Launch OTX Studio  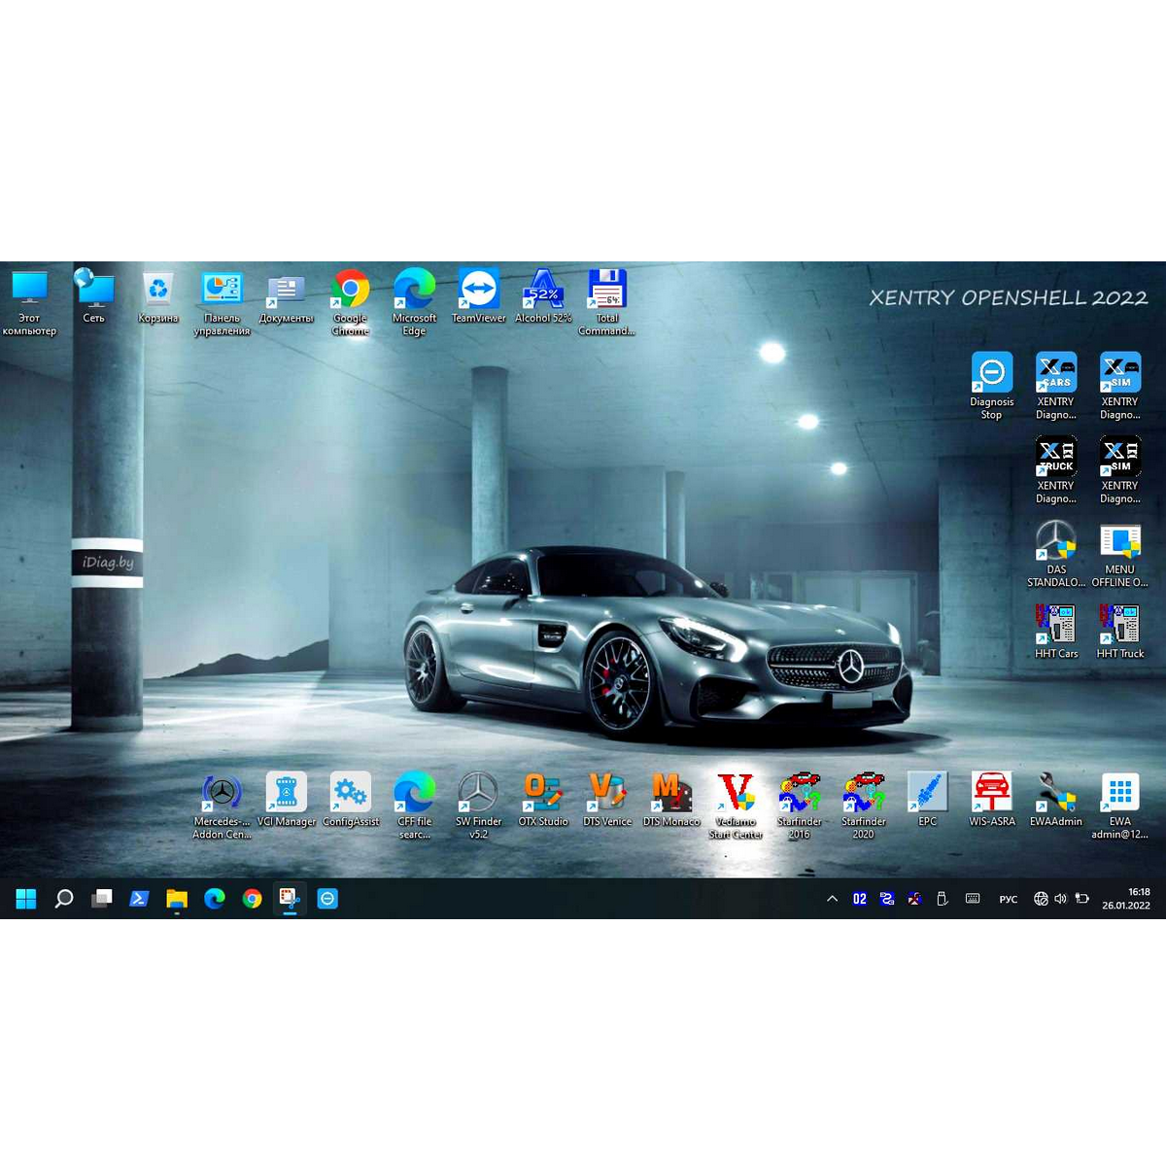pos(542,792)
